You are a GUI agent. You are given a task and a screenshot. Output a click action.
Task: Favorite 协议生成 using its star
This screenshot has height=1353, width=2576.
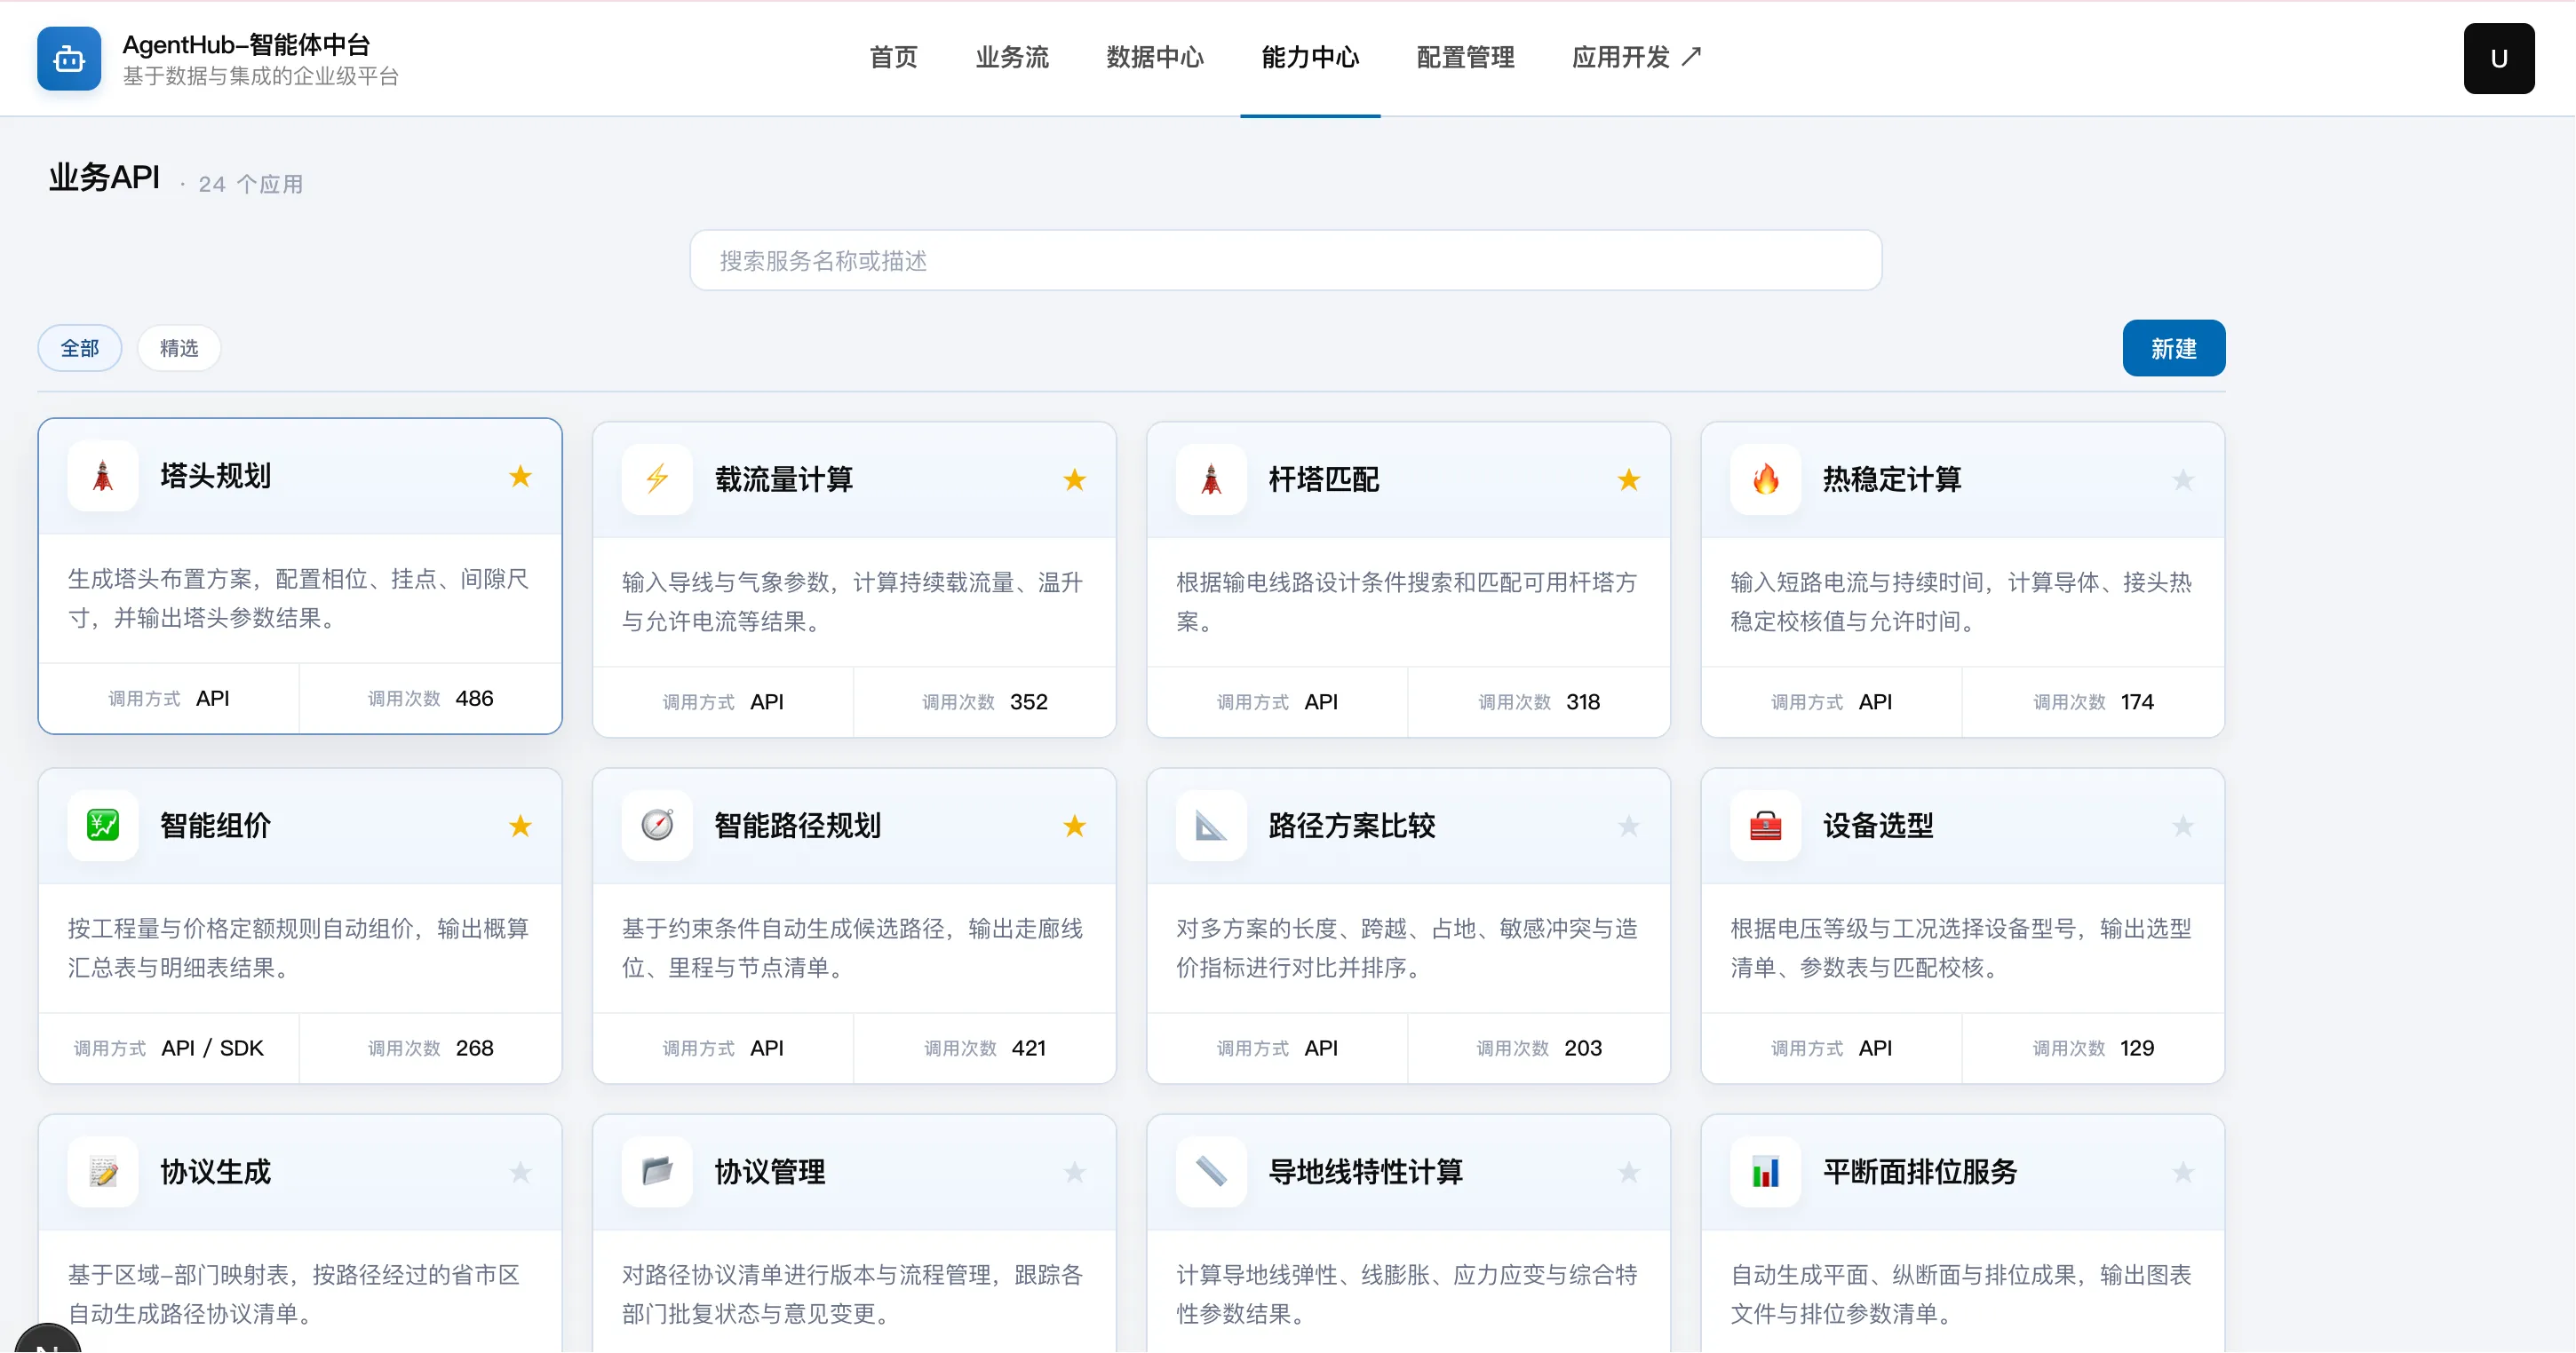tap(520, 1171)
